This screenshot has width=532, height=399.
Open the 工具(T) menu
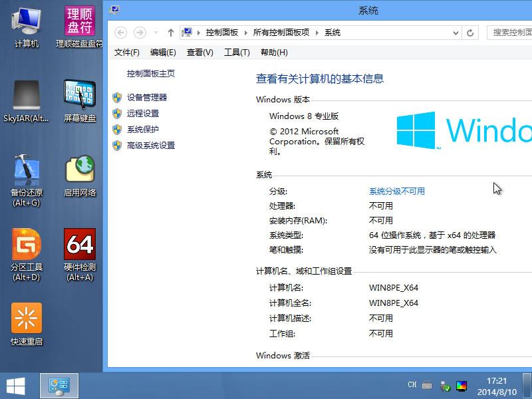[x=237, y=53]
